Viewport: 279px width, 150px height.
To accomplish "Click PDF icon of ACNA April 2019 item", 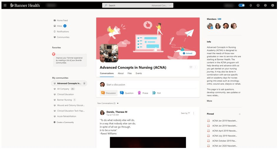I will point(208,131).
